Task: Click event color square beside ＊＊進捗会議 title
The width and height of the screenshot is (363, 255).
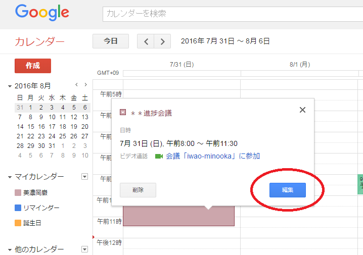Action: (x=123, y=112)
